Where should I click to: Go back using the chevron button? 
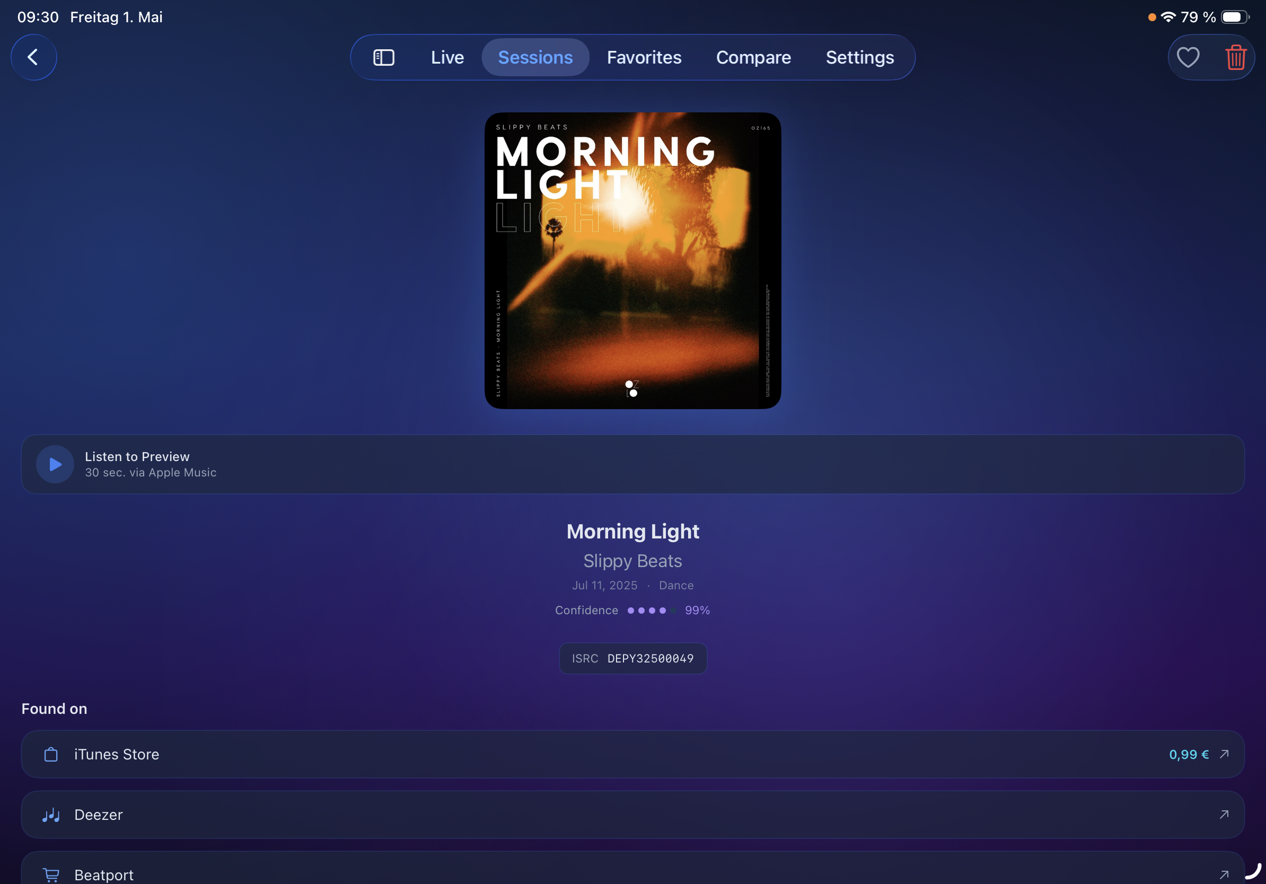point(33,57)
